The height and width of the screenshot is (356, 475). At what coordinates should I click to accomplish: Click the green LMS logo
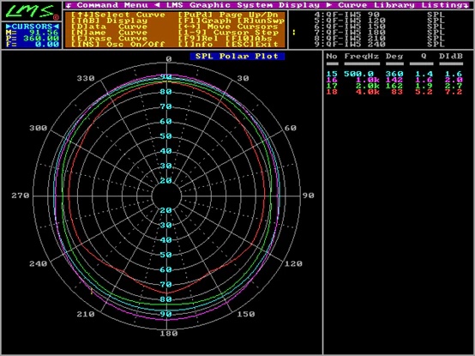click(x=30, y=11)
